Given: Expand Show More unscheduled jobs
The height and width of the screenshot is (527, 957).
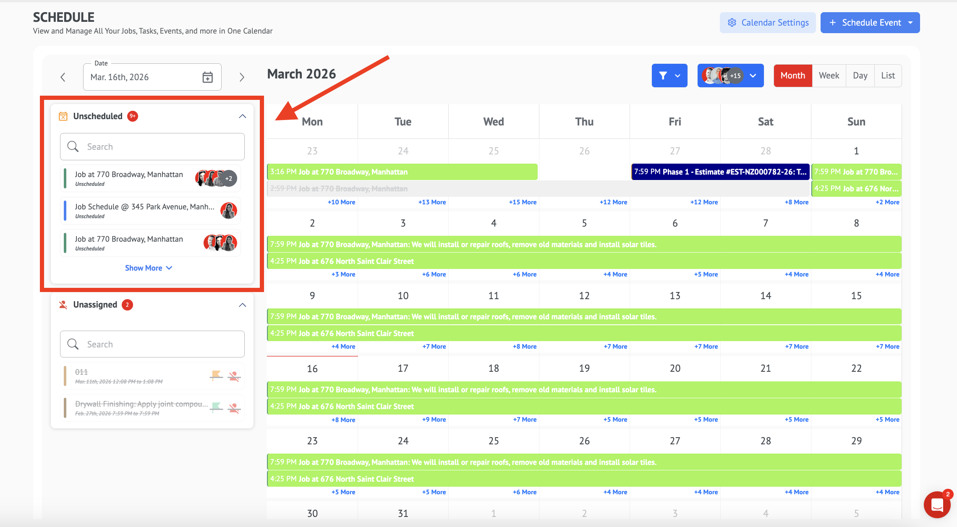Looking at the screenshot, I should [x=148, y=268].
